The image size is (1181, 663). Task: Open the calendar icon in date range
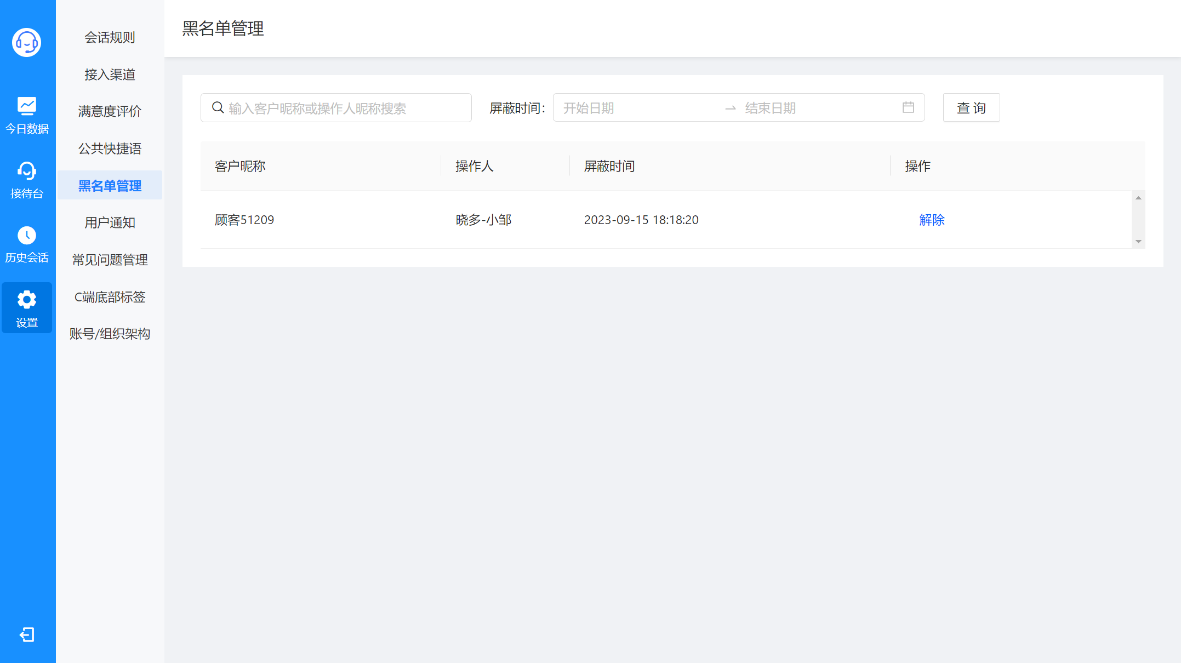point(908,107)
